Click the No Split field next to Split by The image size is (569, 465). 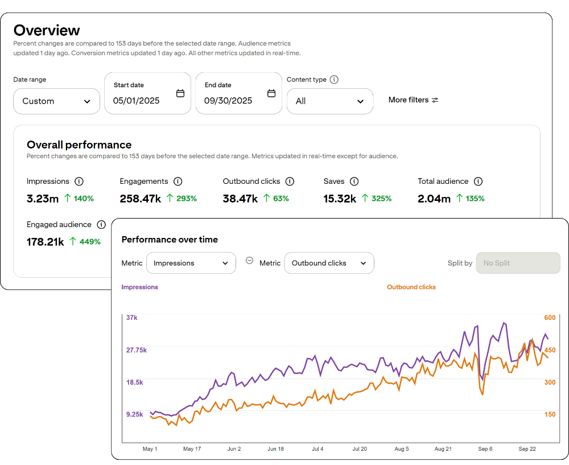[518, 263]
